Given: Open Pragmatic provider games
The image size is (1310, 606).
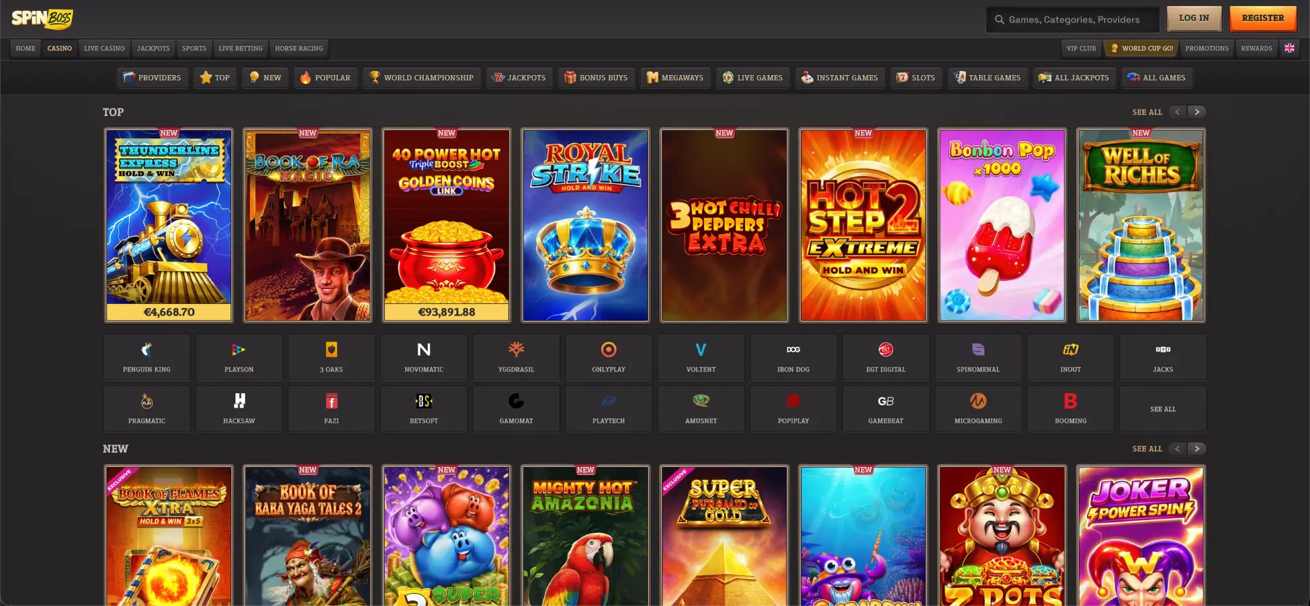Looking at the screenshot, I should click(x=147, y=409).
